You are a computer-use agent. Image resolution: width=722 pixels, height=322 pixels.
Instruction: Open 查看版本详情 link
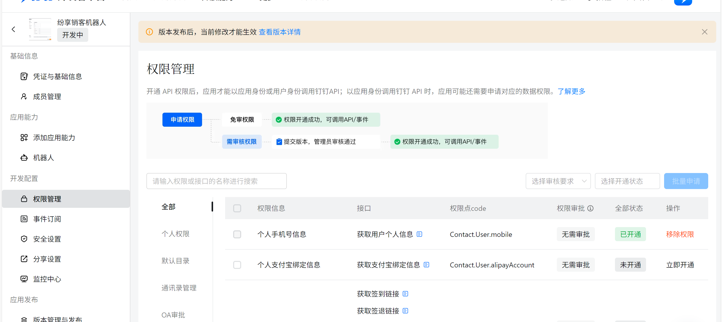[280, 32]
